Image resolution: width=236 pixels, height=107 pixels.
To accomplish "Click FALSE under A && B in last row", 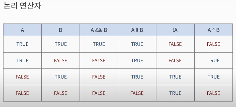I will 99,93.
